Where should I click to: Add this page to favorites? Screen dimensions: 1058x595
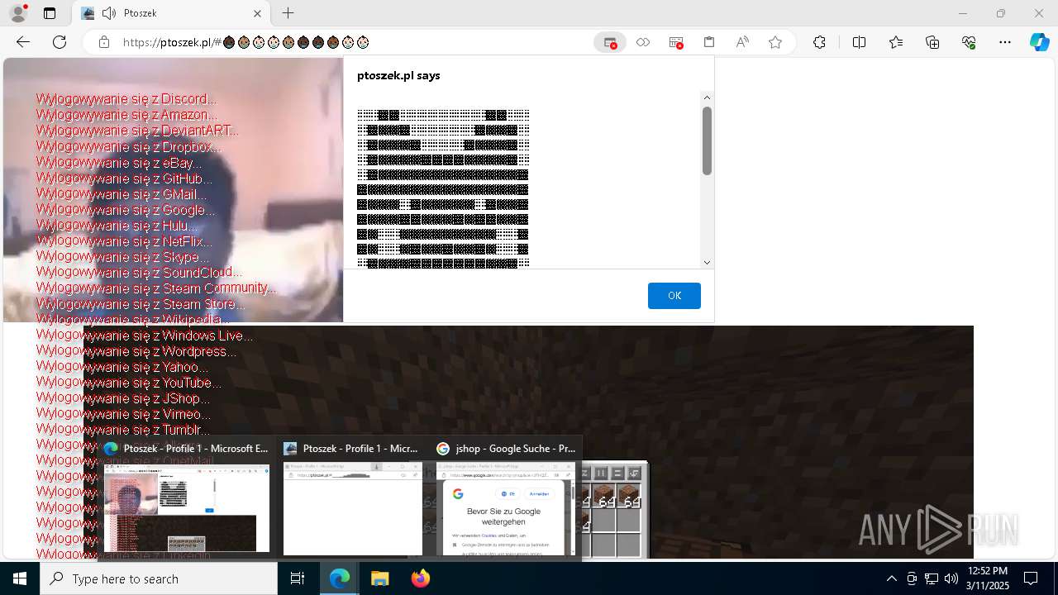[775, 42]
